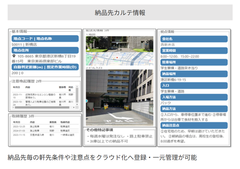Viewport: 240px width, 169px height.
Task: Click the map pin icon beside the address
Action: pyautogui.click(x=14, y=56)
